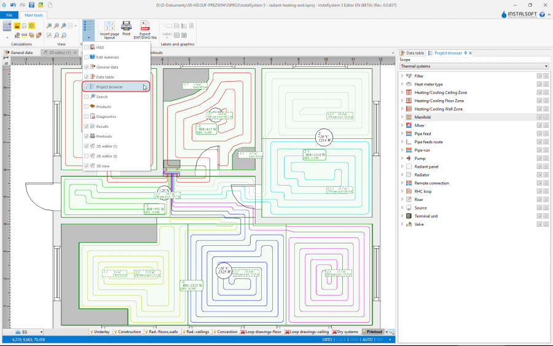Click the calculator icon in Calculations group

pyautogui.click(x=7, y=26)
